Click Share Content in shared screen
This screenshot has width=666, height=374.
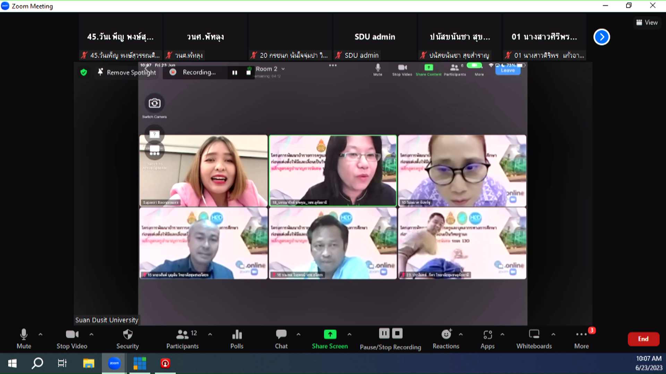pyautogui.click(x=428, y=69)
